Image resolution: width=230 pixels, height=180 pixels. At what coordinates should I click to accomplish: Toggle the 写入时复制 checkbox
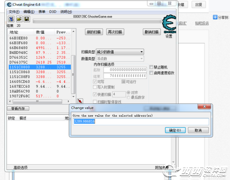point(95,87)
